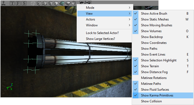Switch to Top view with T button
Viewport: 194px width, 105px height.
pos(12,3)
